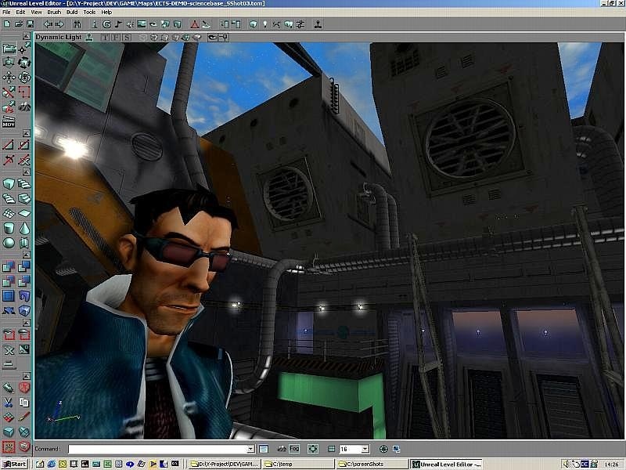Select wireframe cube view mode
This screenshot has width=626, height=470.
coord(143,38)
